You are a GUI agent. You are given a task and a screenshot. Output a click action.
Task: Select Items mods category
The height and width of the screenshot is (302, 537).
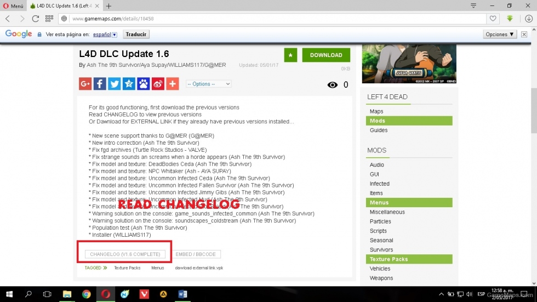click(x=376, y=193)
